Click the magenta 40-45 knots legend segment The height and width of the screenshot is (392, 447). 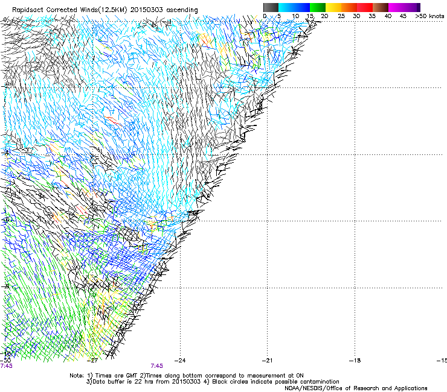tap(396, 7)
